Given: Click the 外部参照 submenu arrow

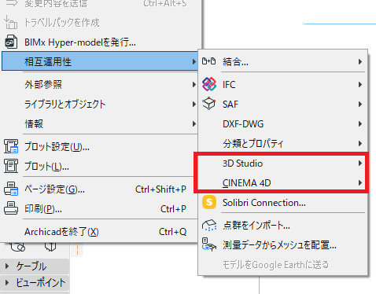Looking at the screenshot, I should pos(194,84).
